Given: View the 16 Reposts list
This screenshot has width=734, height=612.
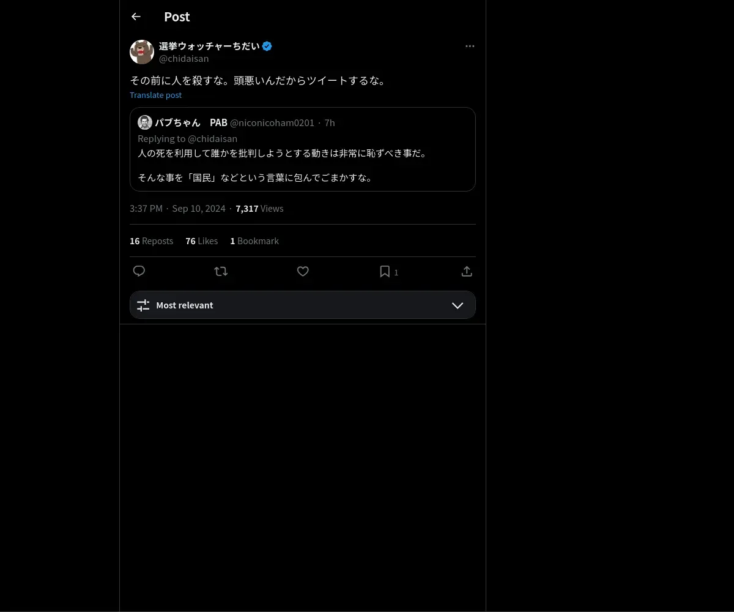Looking at the screenshot, I should click(x=151, y=241).
